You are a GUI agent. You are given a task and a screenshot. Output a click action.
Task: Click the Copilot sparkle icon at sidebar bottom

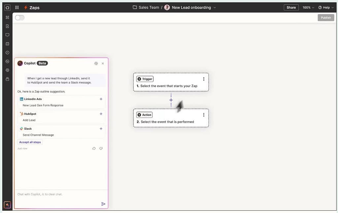coord(7,205)
